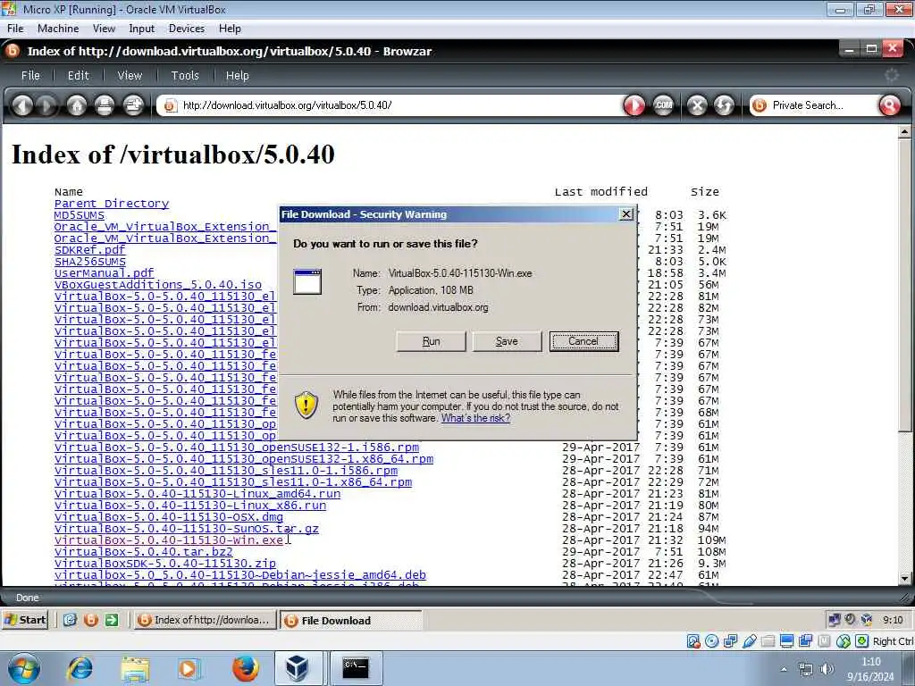Viewport: 915px width, 686px height.
Task: Select the File Download taskbar button
Action: pos(350,620)
